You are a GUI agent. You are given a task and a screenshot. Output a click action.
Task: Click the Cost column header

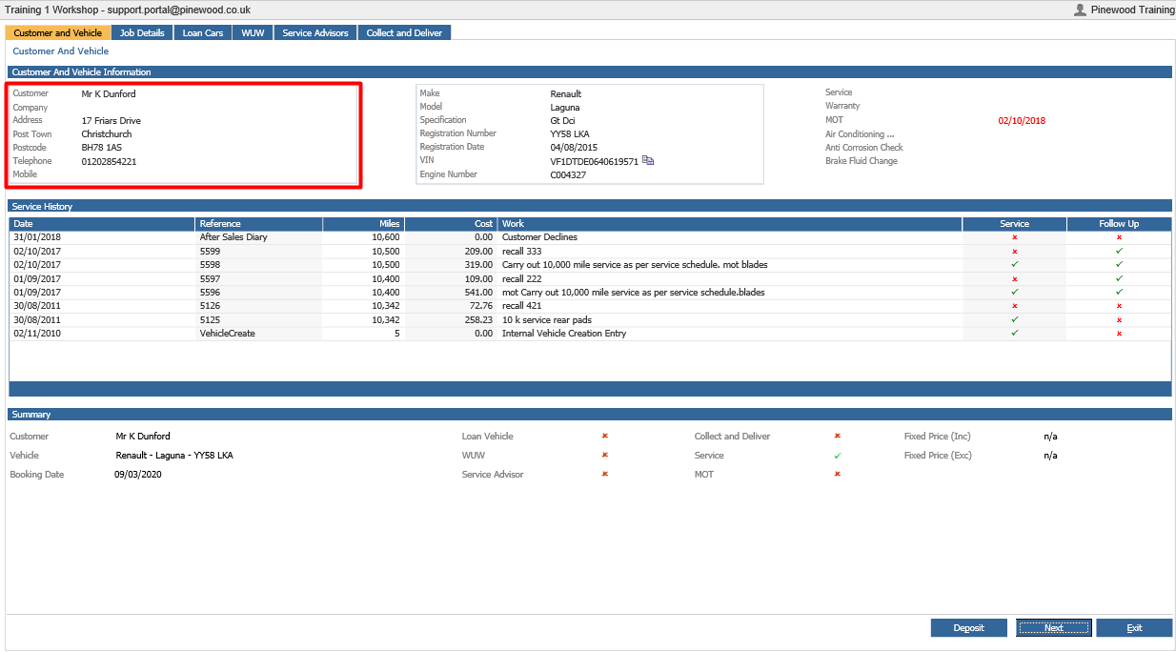pyautogui.click(x=451, y=224)
